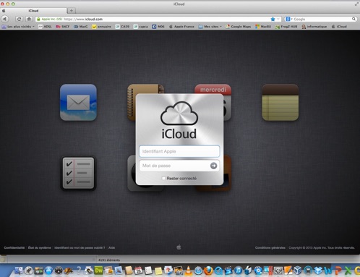
Task: Open the iCloud bookmark in bookmarks bar
Action: tap(339, 27)
